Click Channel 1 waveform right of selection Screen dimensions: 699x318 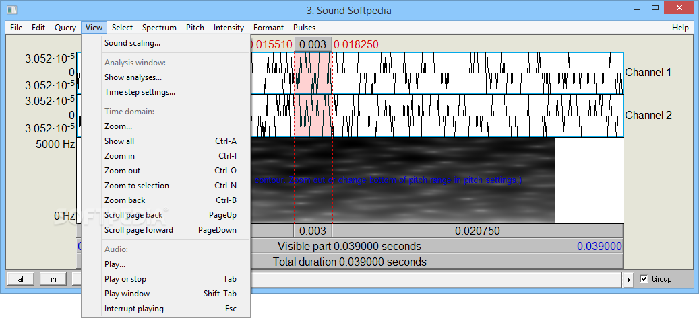coord(477,73)
